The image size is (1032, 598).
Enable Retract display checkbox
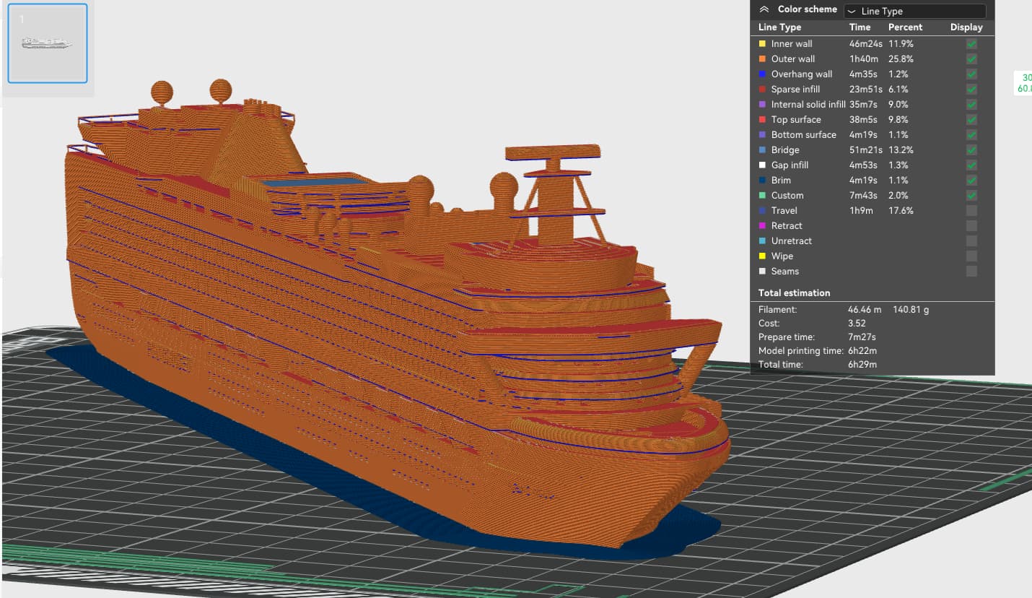point(971,225)
